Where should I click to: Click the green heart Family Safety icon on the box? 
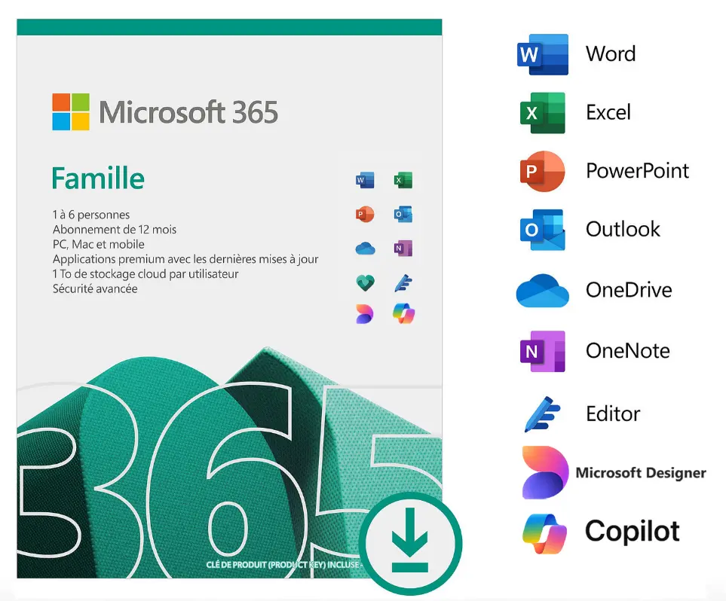pos(365,282)
